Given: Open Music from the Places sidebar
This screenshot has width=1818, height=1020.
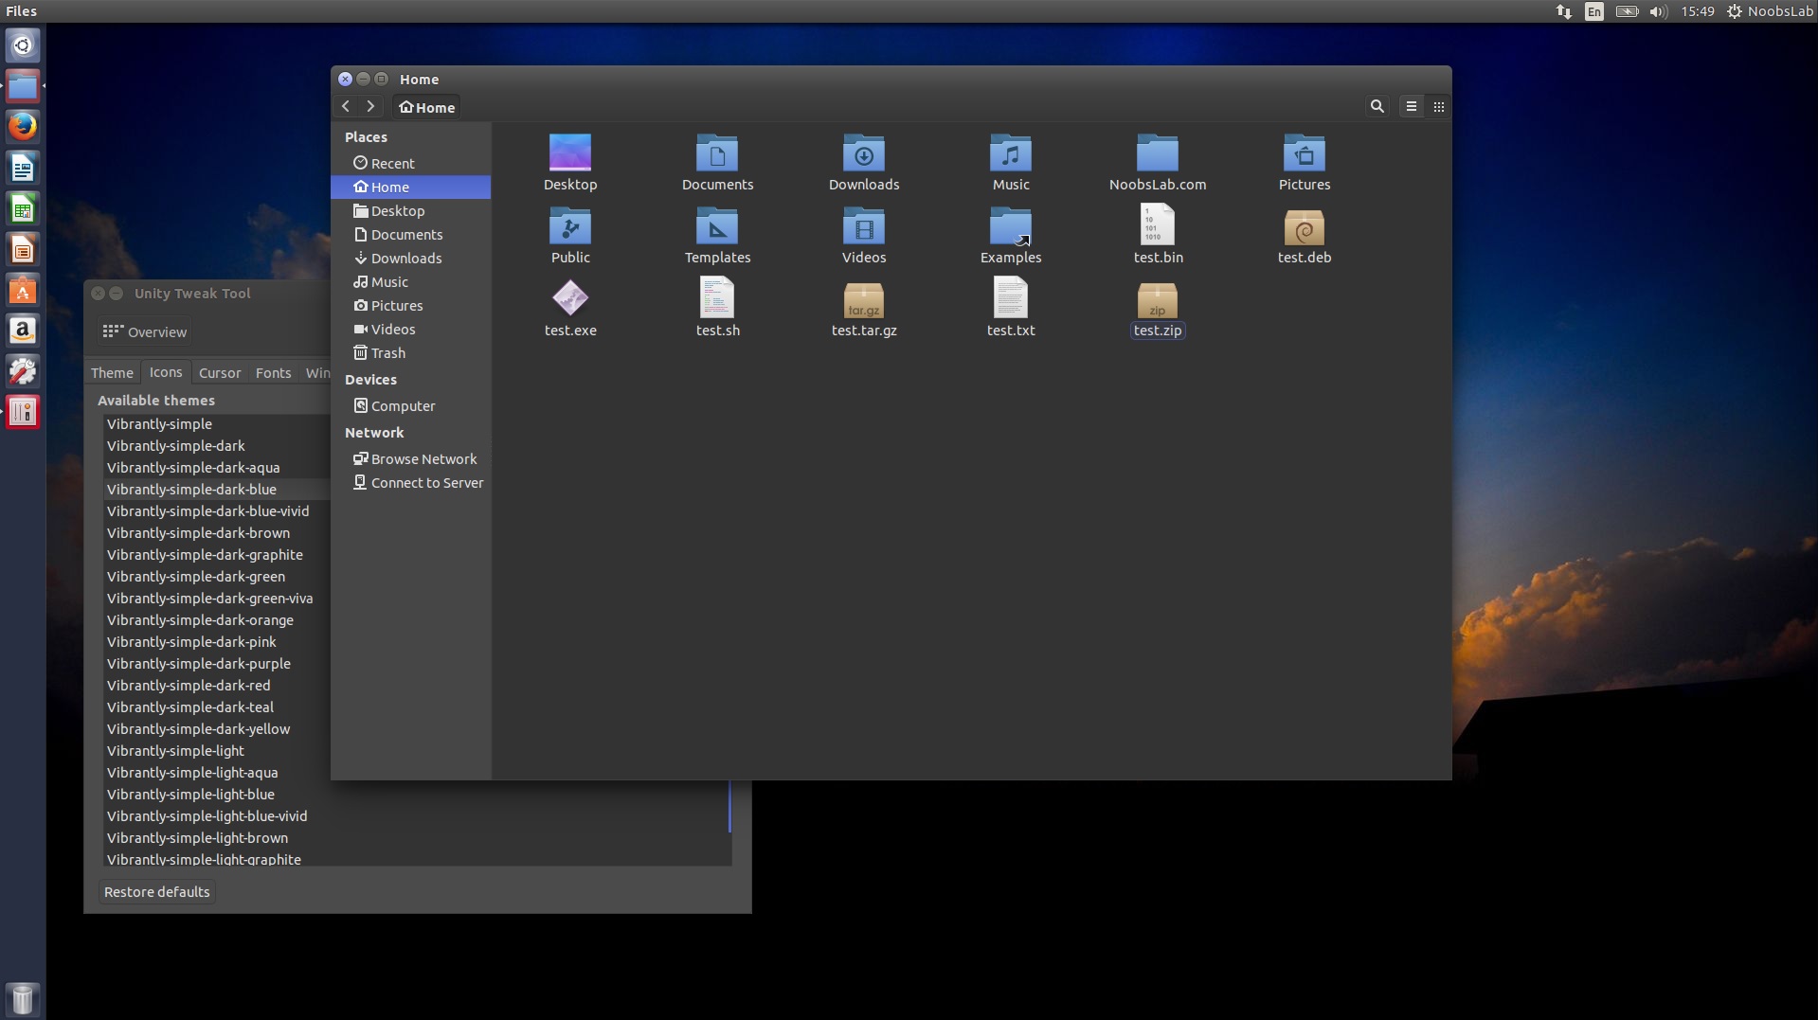Looking at the screenshot, I should (411, 282).
